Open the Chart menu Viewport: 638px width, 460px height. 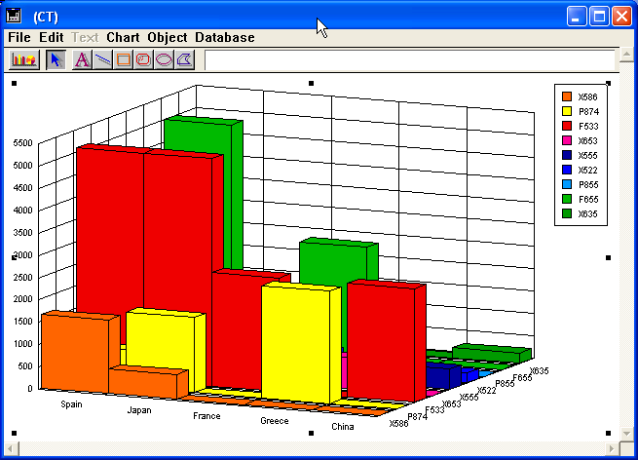123,37
